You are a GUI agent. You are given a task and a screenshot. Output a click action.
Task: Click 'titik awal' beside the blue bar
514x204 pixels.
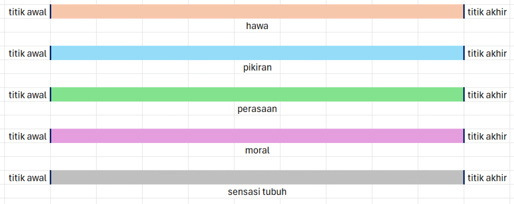coord(27,53)
